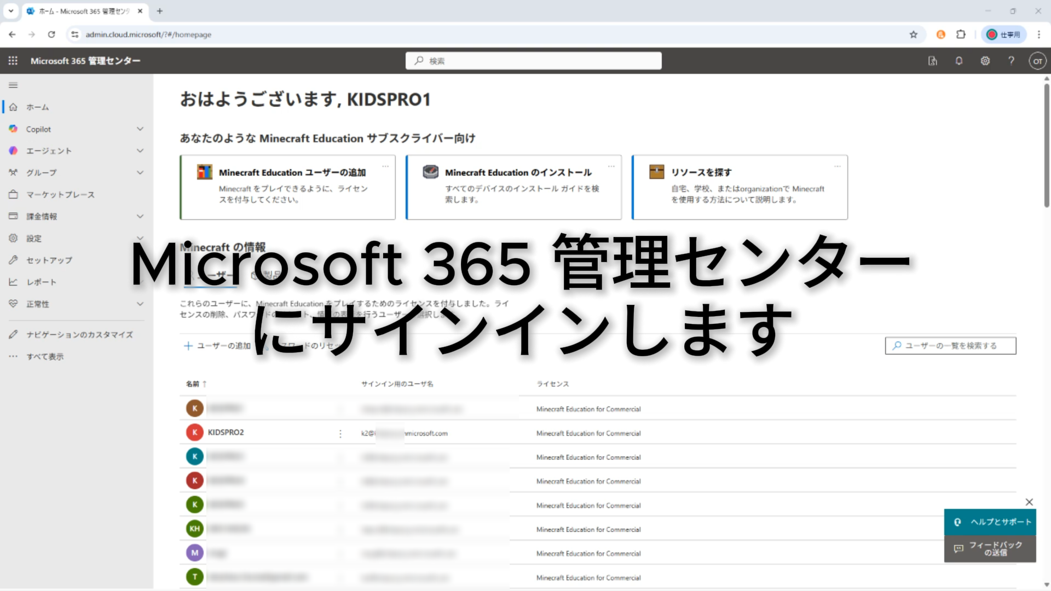
Task: Expand the Copilot navigation section
Action: pyautogui.click(x=140, y=129)
